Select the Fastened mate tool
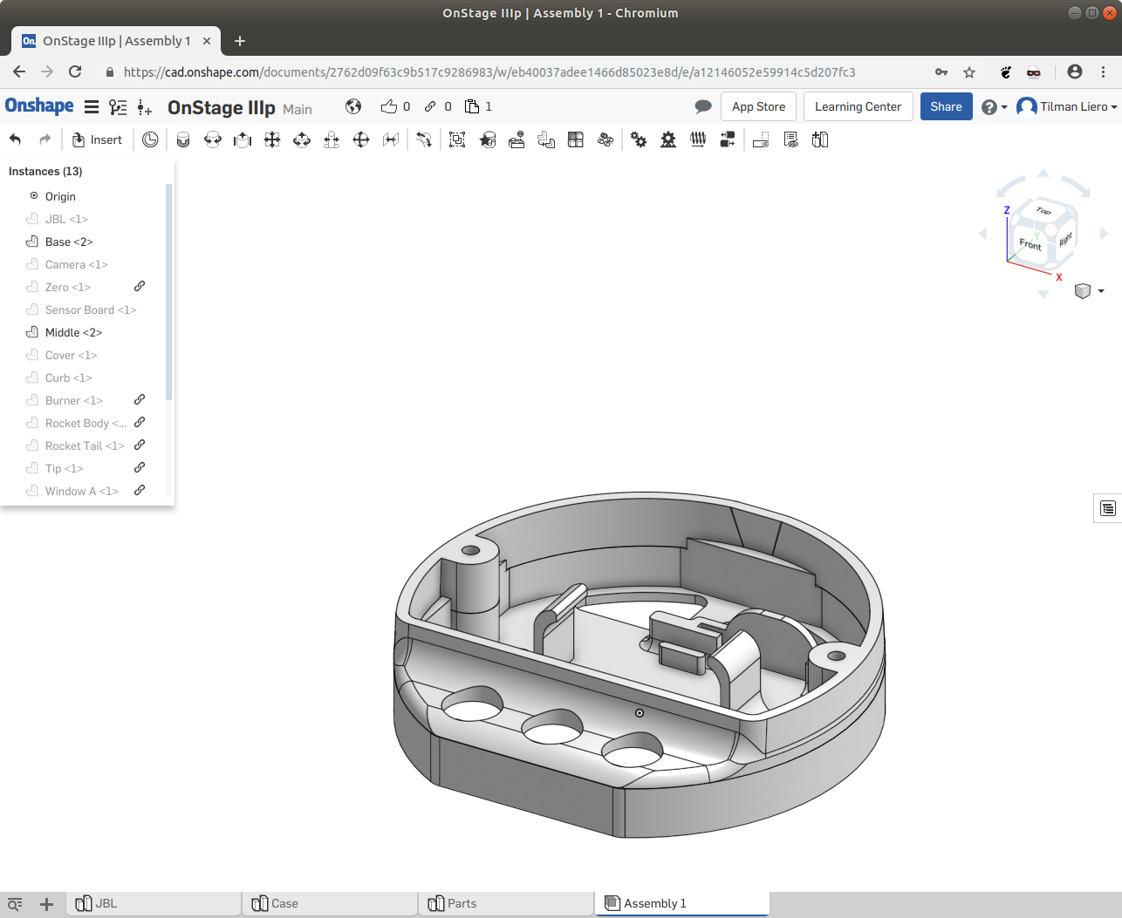This screenshot has width=1122, height=918. point(183,139)
